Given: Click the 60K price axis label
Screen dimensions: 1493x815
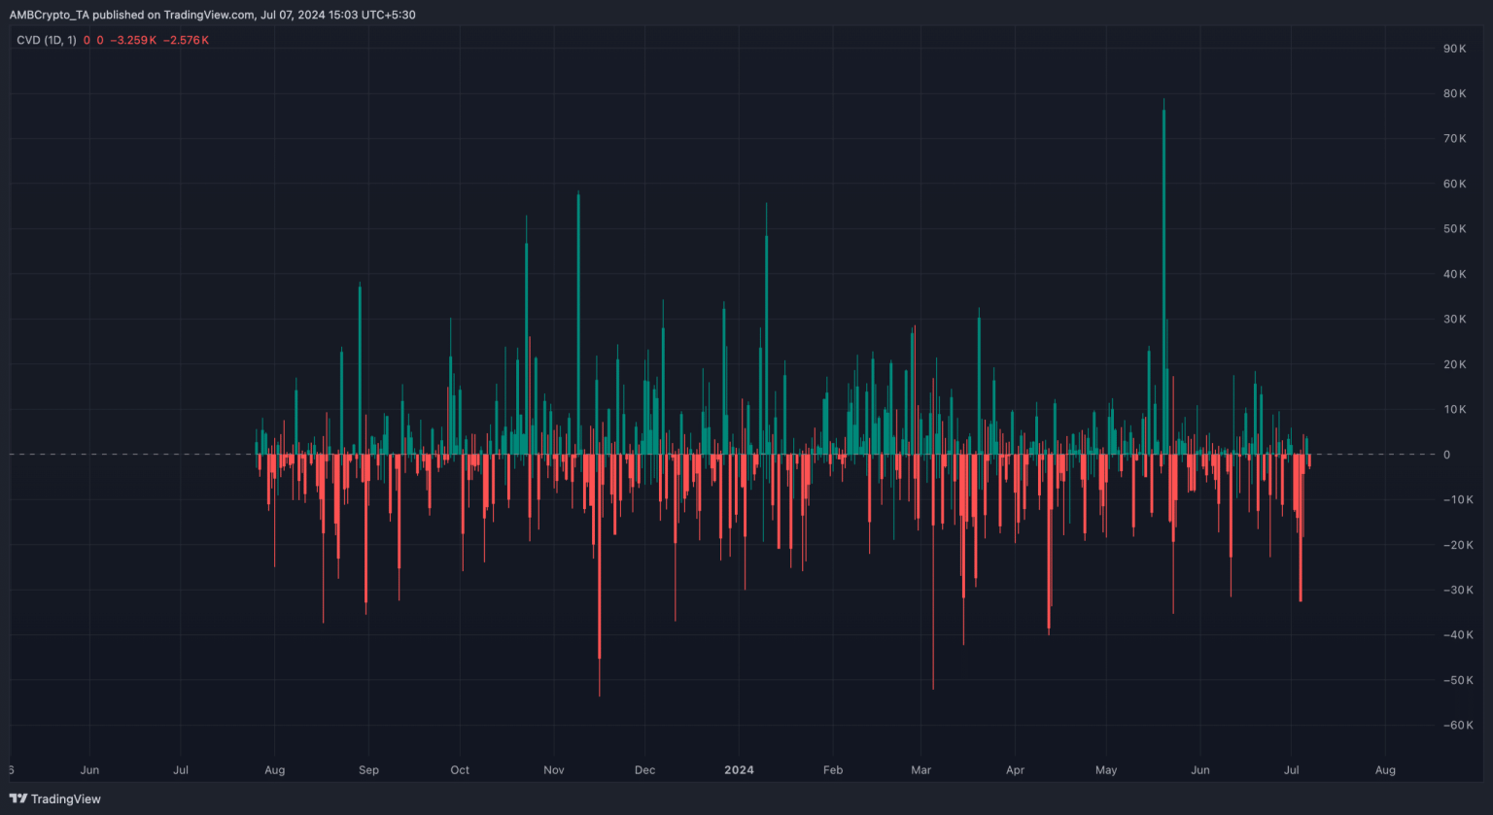Looking at the screenshot, I should click(1454, 184).
